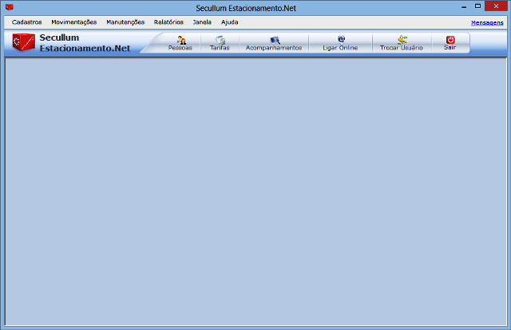This screenshot has height=330, width=511.
Task: Open the Ajuda menu
Action: [230, 22]
